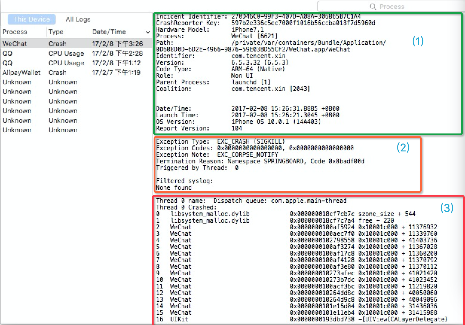The image size is (465, 325).
Task: Click the CrashReporter Key line
Action: [265, 23]
